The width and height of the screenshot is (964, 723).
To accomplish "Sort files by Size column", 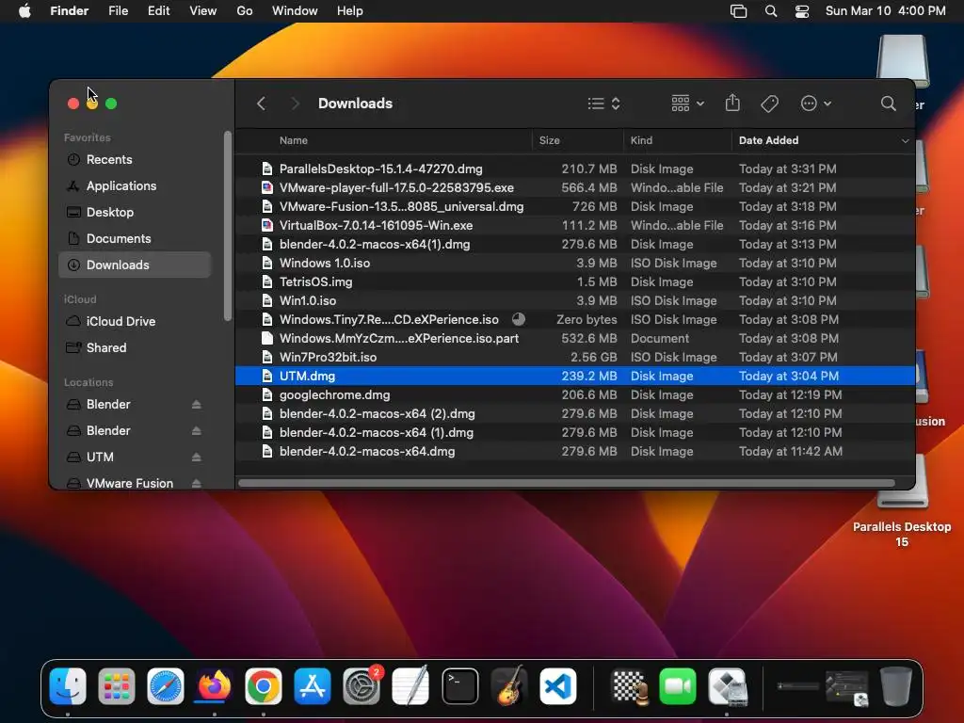I will coord(550,141).
